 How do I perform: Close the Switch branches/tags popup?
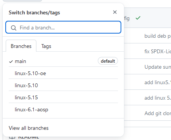point(115,12)
